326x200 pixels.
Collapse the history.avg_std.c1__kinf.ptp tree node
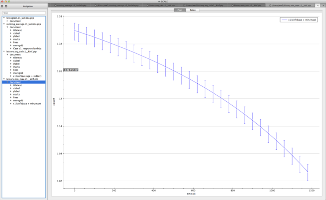pos(4,52)
